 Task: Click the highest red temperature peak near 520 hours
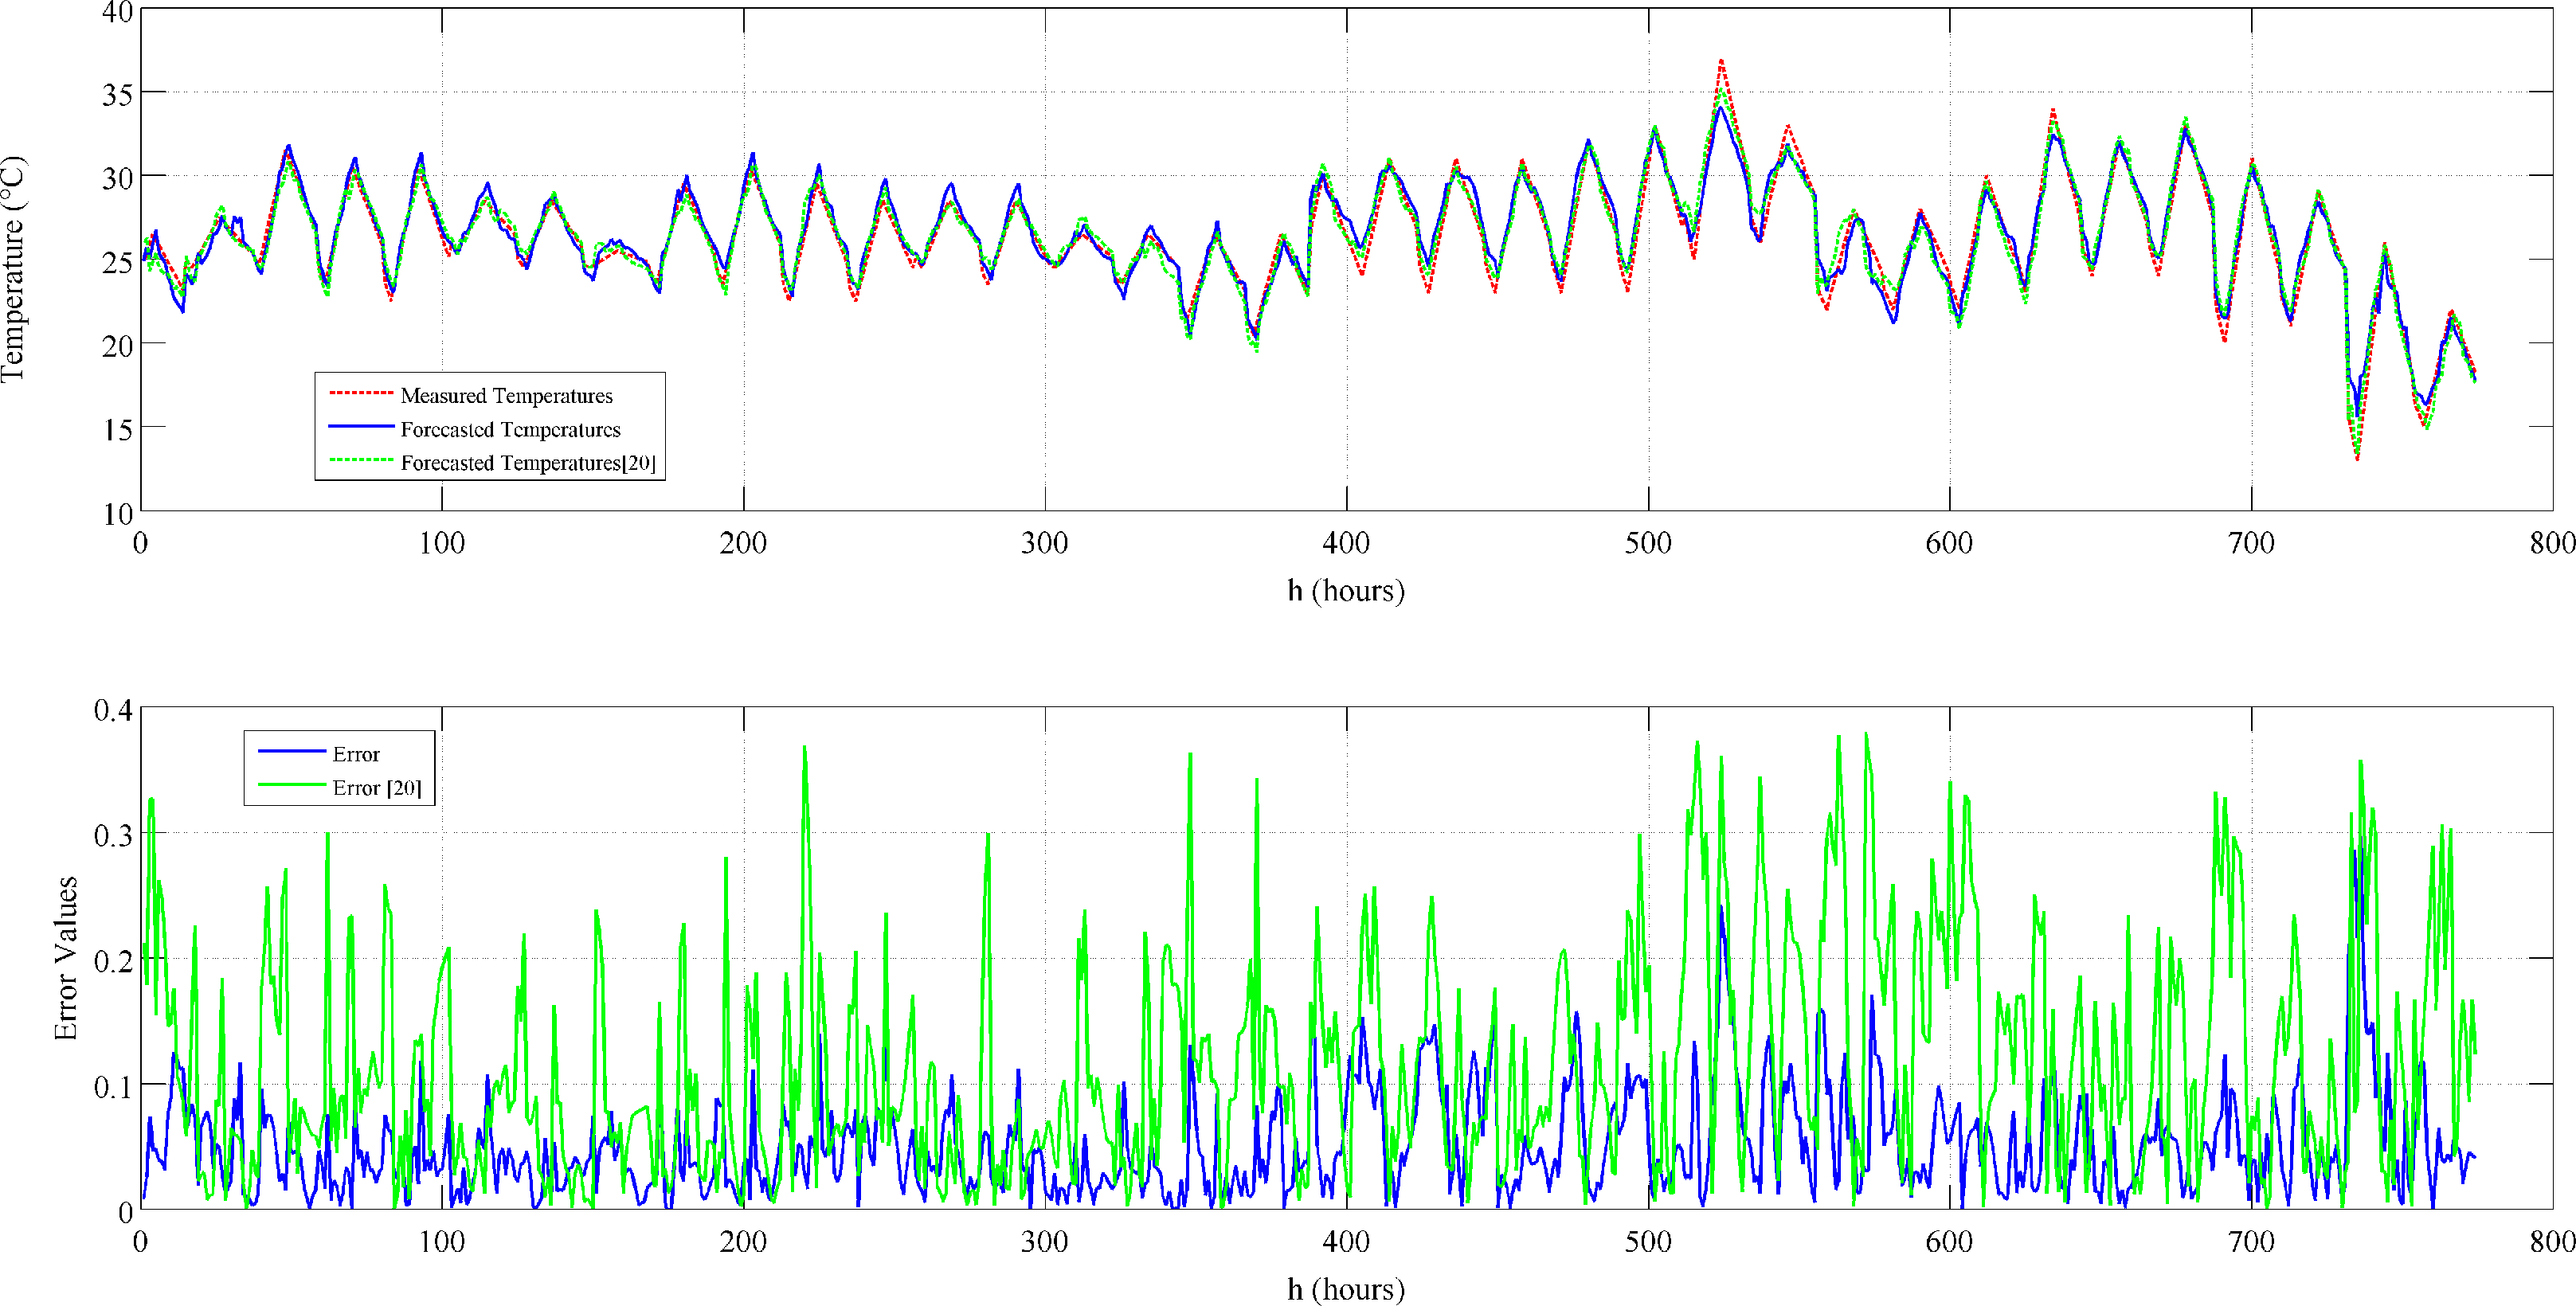1721,61
